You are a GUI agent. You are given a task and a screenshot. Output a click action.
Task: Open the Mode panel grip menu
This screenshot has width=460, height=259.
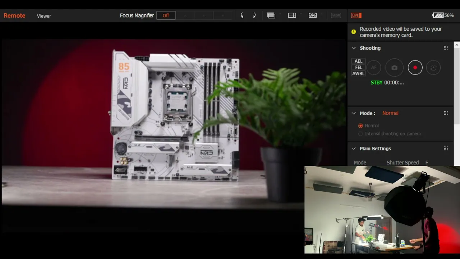pos(446,113)
